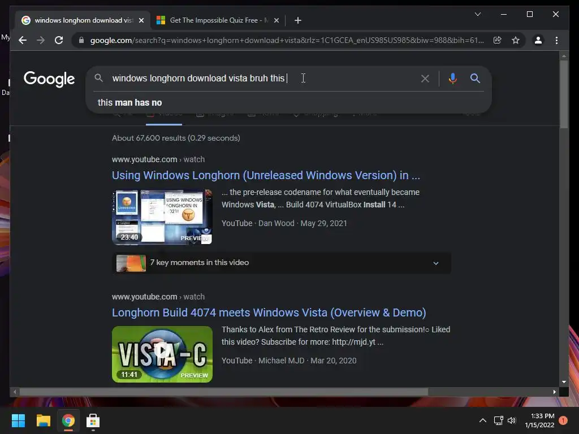
Task: Show hidden system tray icons
Action: pos(482,420)
